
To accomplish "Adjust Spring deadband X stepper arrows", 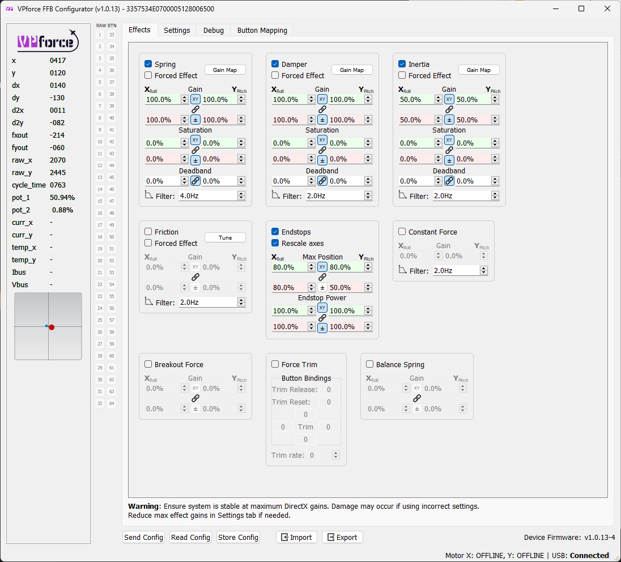I will tap(185, 181).
